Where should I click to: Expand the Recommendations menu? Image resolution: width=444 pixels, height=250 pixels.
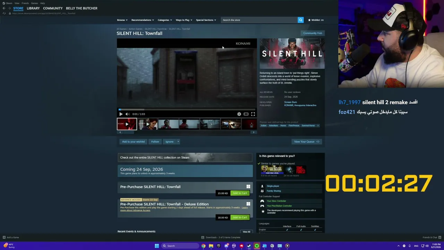pos(143,20)
